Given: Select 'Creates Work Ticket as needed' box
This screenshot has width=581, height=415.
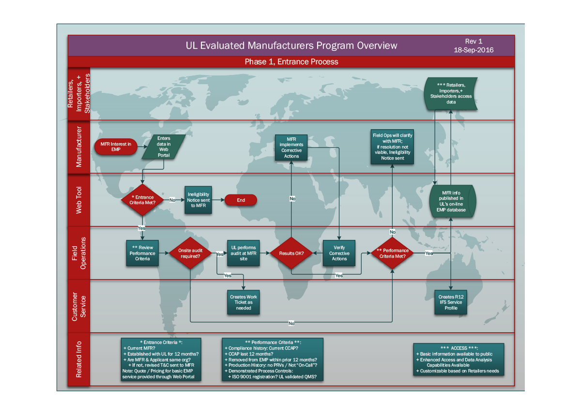Looking at the screenshot, I should pyautogui.click(x=244, y=302).
